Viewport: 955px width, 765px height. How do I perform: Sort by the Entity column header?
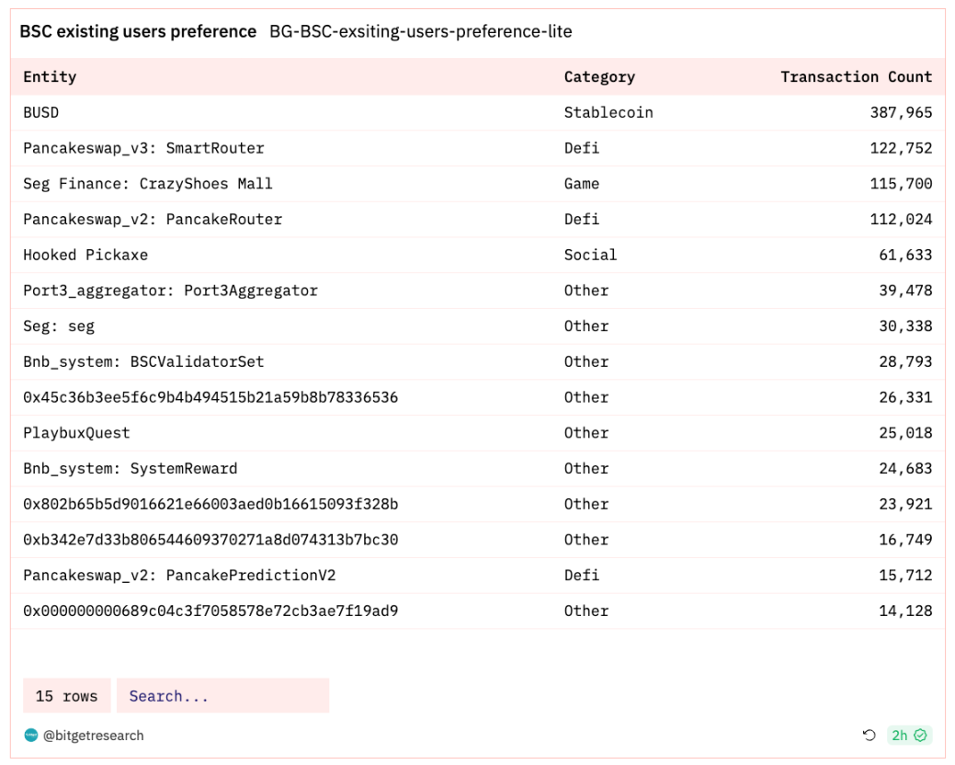[x=50, y=76]
